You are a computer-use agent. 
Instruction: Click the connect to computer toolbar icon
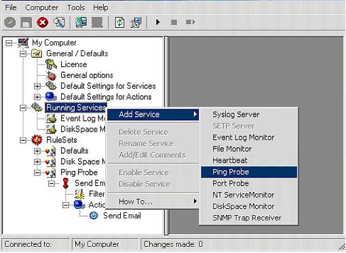tap(81, 22)
